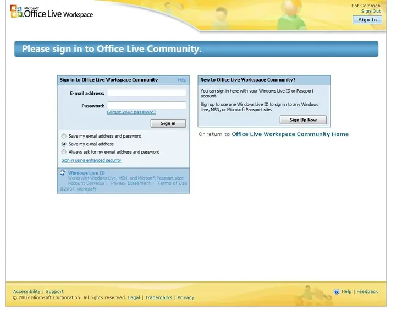
Task: Open the Windows Live ID link
Action: pyautogui.click(x=86, y=173)
